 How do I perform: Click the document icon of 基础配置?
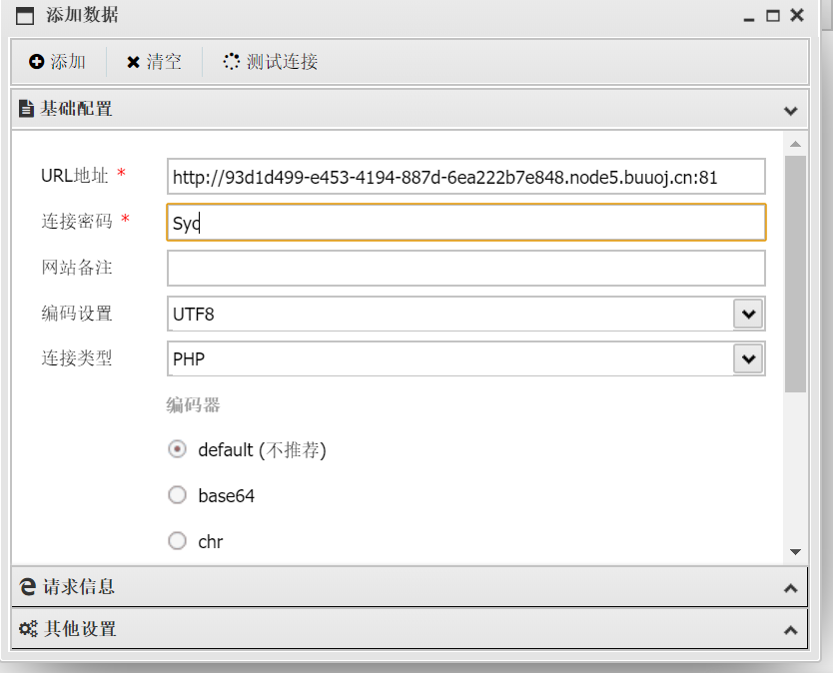[x=26, y=109]
